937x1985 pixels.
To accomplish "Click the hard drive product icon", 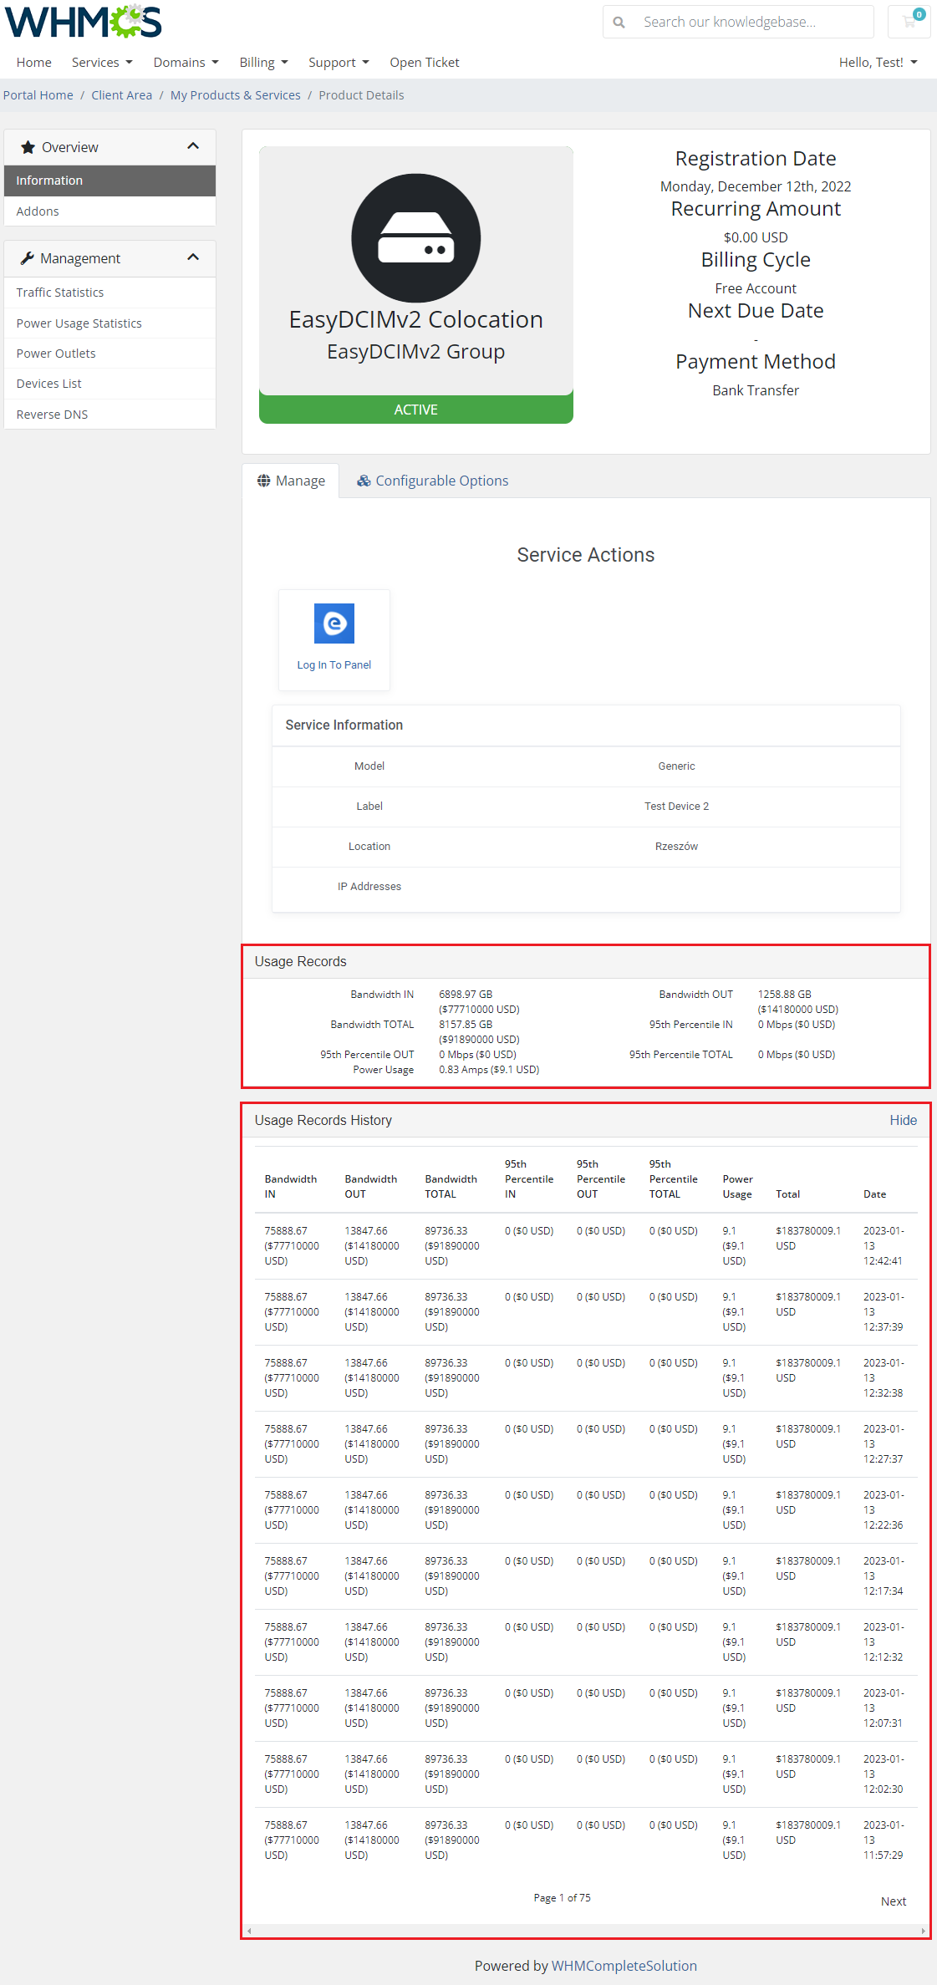I will (416, 238).
